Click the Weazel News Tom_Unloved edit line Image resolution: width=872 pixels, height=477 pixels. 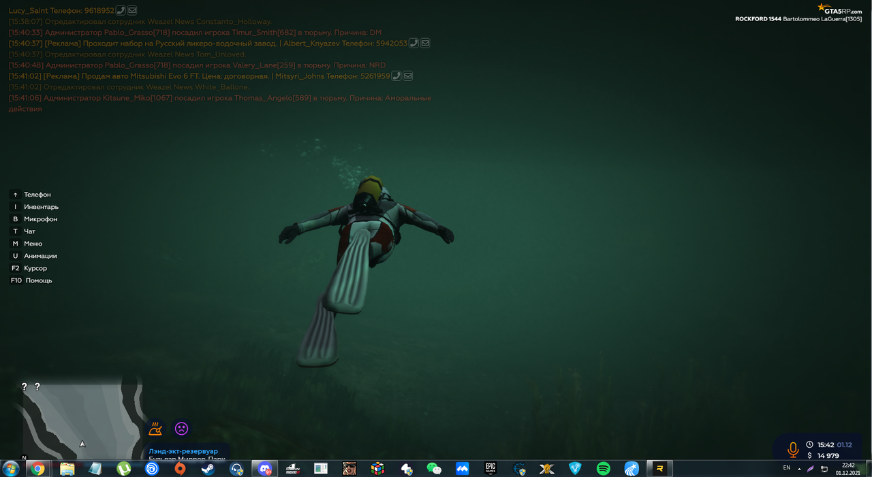127,54
